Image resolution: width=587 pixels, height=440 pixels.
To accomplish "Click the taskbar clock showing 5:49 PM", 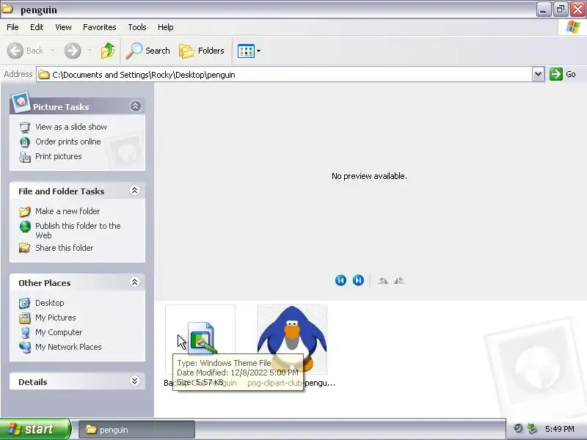I will coord(559,429).
